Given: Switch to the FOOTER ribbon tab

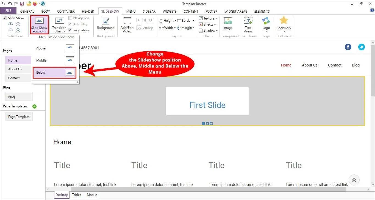Looking at the screenshot, I should pyautogui.click(x=211, y=12).
